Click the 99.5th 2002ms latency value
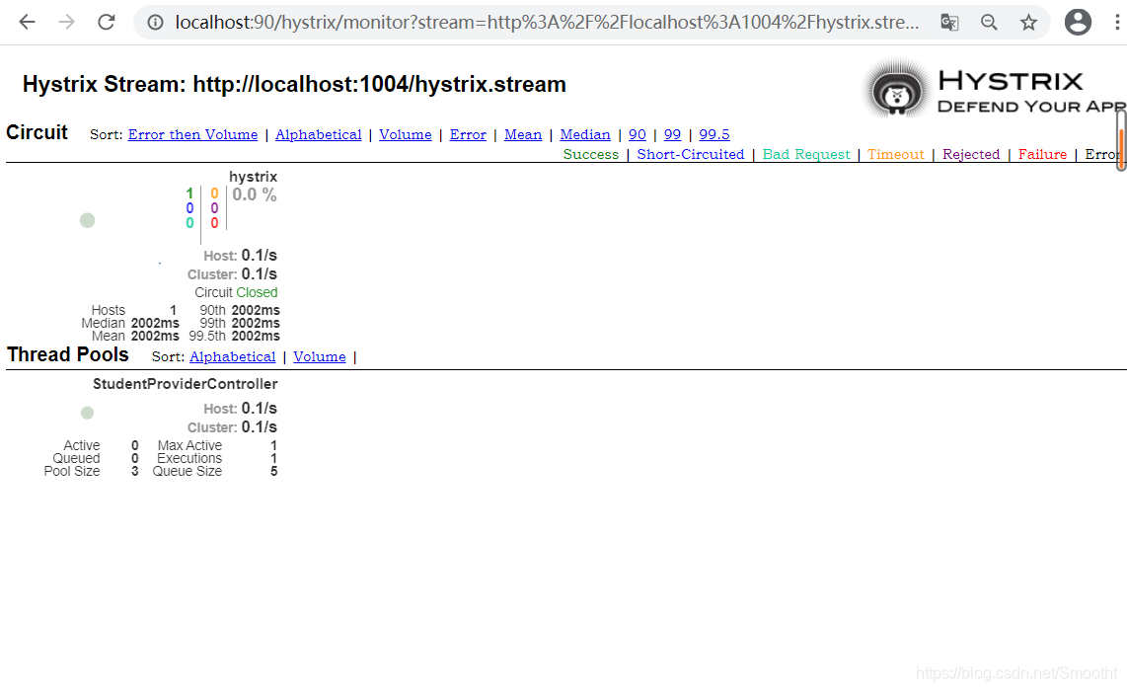Screen dimensions: 1127x691 coord(256,337)
